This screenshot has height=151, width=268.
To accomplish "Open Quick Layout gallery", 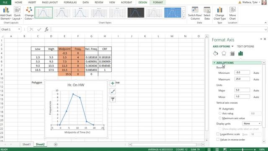I will pyautogui.click(x=17, y=13).
